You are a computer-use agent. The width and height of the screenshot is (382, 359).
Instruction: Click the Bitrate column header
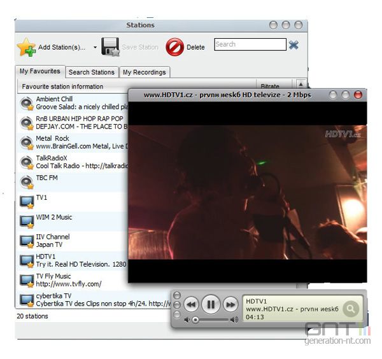[x=270, y=86]
